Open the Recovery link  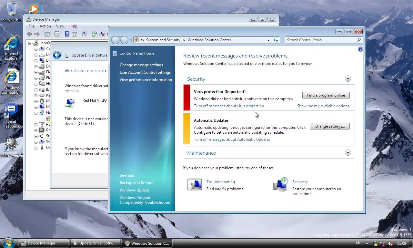click(x=300, y=182)
